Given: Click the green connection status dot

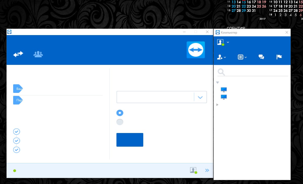Looking at the screenshot, I should pyautogui.click(x=14, y=171).
